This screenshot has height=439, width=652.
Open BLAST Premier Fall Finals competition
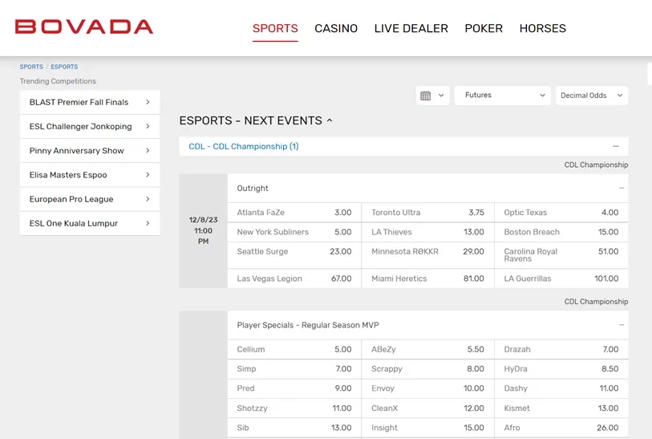tap(90, 102)
